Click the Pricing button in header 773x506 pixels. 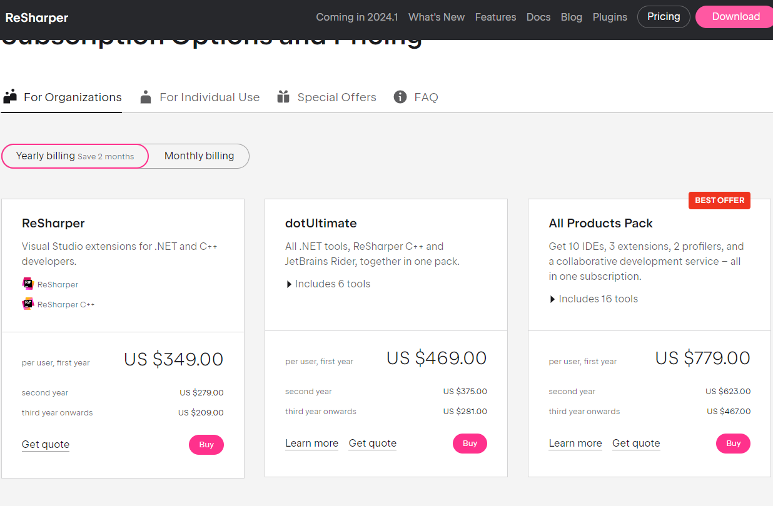664,17
